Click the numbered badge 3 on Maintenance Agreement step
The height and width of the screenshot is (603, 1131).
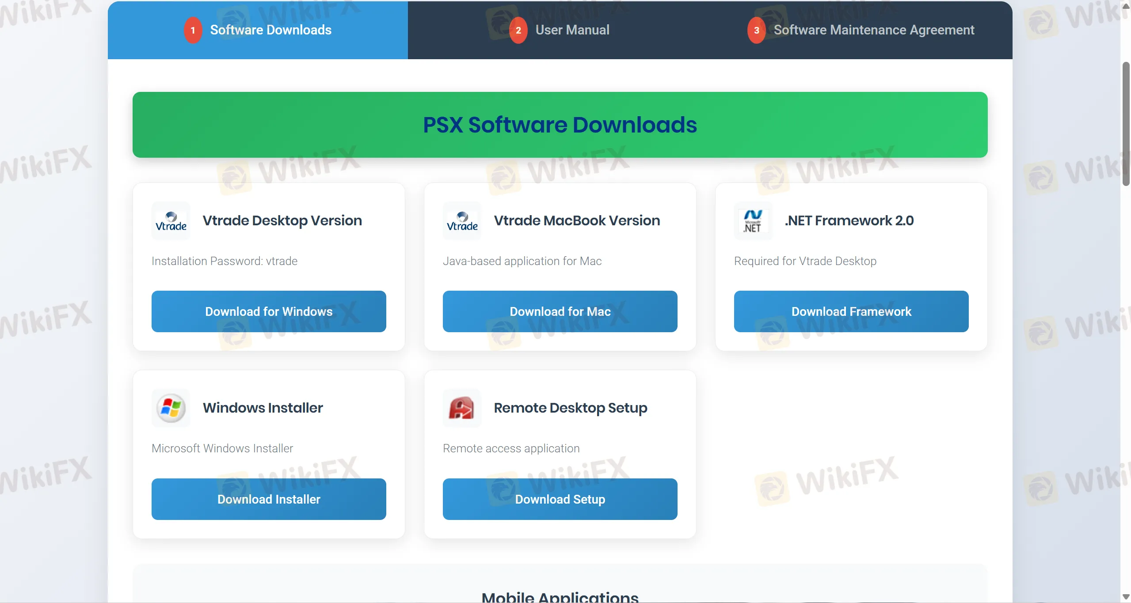pos(757,30)
